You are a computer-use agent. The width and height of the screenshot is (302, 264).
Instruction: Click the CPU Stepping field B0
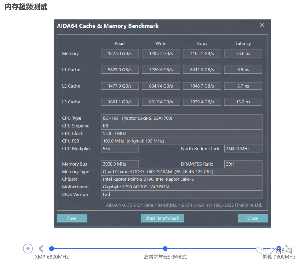click(x=181, y=126)
